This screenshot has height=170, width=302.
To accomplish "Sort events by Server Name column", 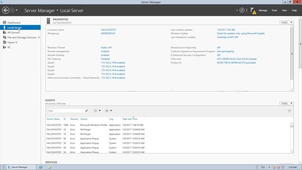I will (x=53, y=119).
